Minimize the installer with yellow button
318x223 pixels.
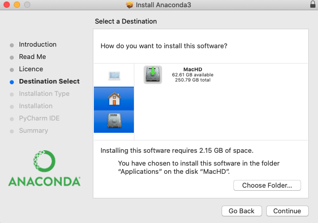17,5
